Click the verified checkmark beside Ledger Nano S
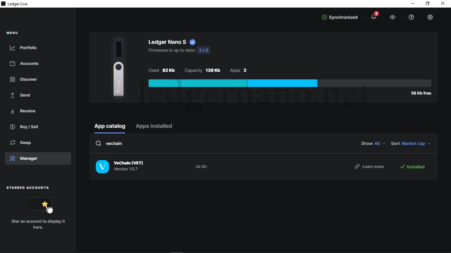This screenshot has height=253, width=451. pos(192,42)
